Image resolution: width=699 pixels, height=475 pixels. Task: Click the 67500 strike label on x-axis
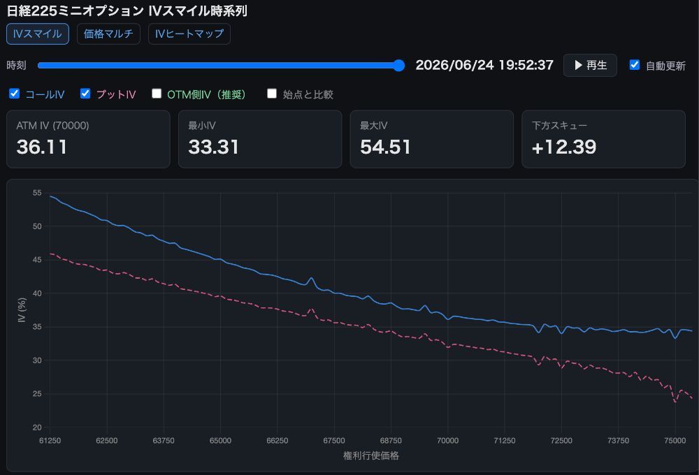click(x=334, y=441)
